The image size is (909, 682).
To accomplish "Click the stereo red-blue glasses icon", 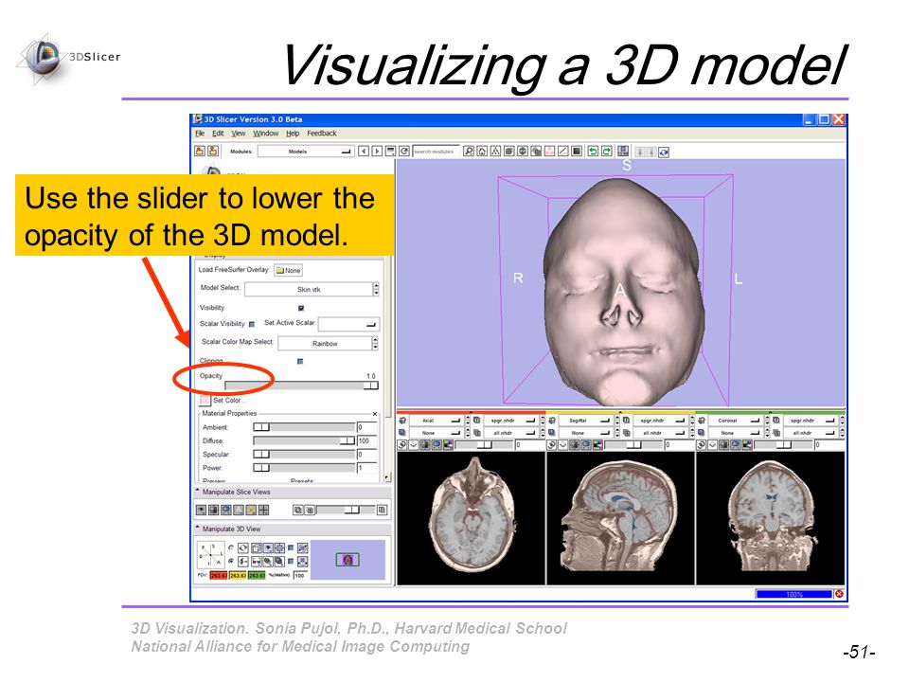I will point(257,562).
